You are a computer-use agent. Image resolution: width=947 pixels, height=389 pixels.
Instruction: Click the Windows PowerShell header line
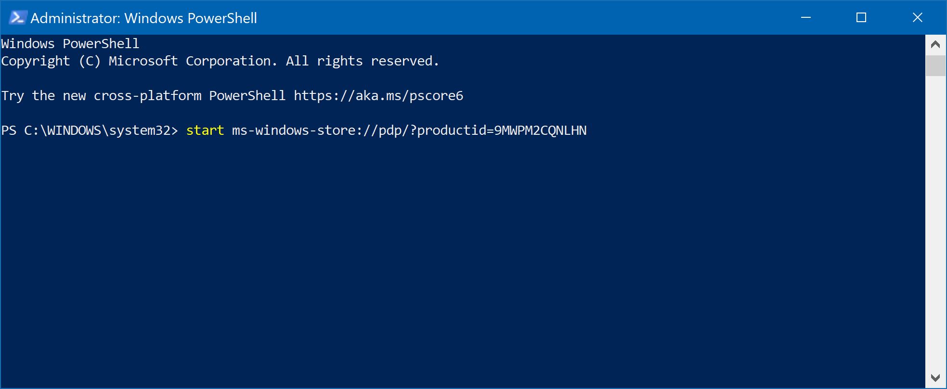tap(70, 44)
